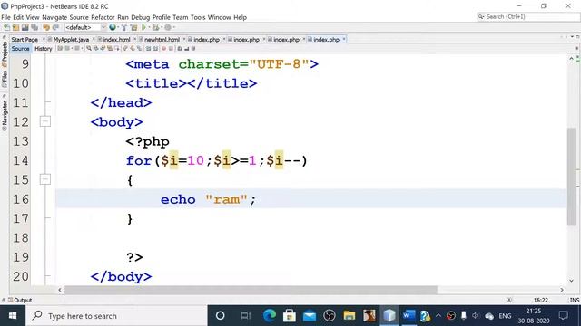Click the editor vertical scrollbar thumb
The image size is (581, 326).
point(571,176)
